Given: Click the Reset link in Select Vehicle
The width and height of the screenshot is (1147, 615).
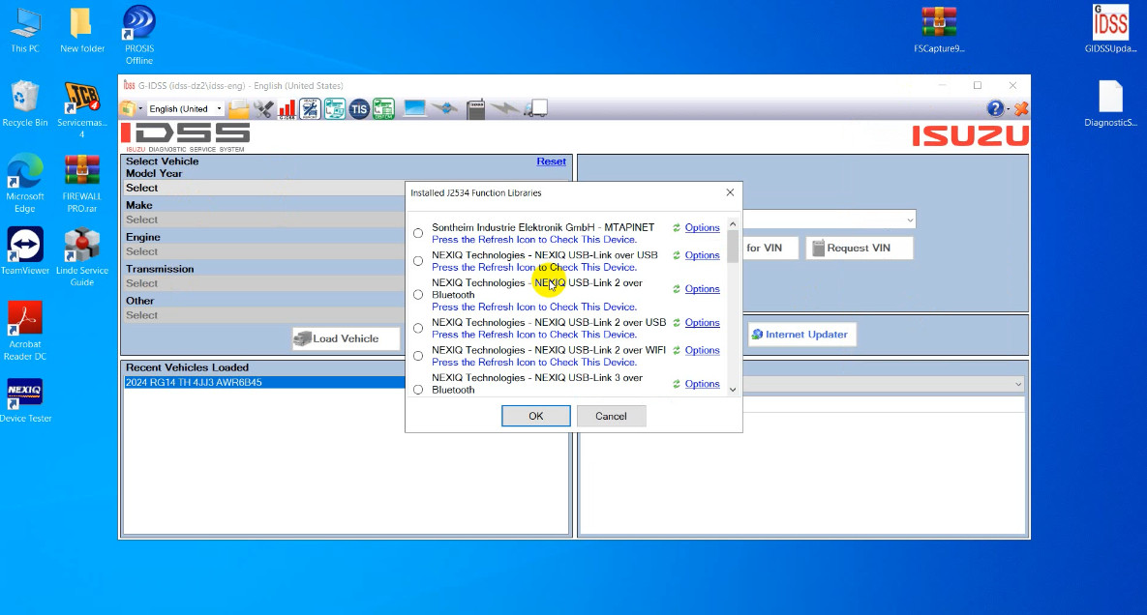Looking at the screenshot, I should (x=551, y=161).
